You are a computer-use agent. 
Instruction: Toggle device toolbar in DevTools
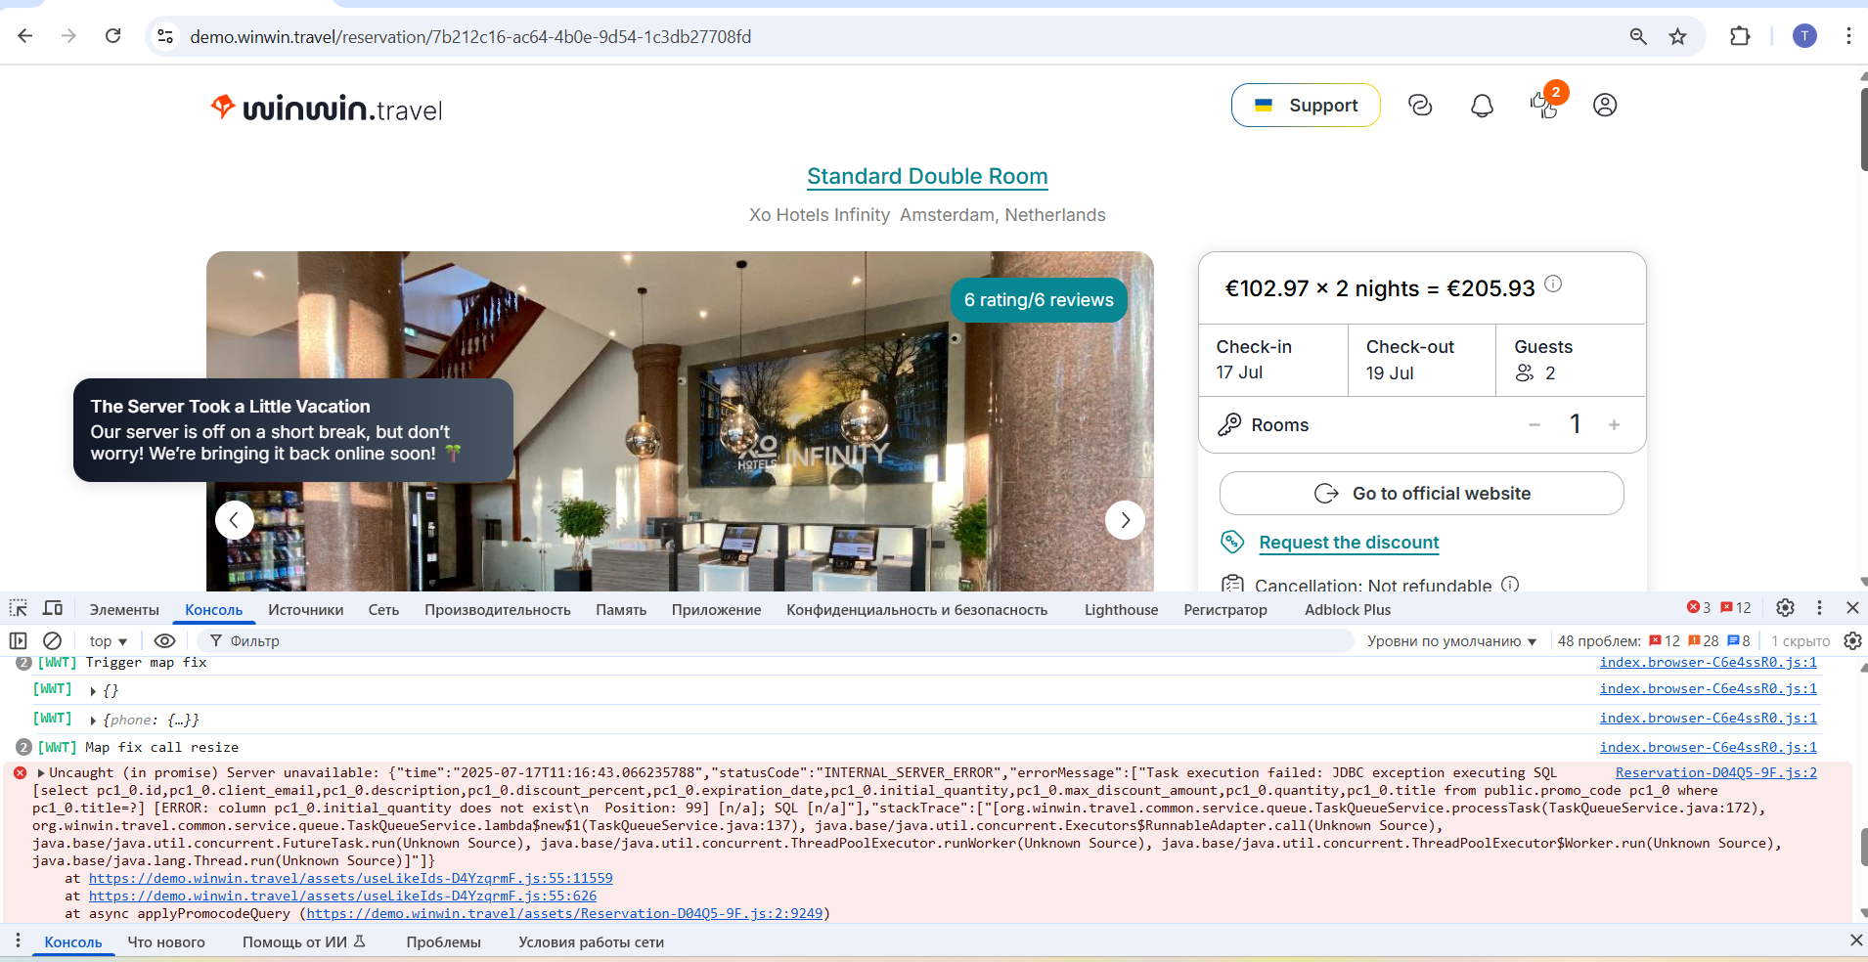tap(53, 608)
